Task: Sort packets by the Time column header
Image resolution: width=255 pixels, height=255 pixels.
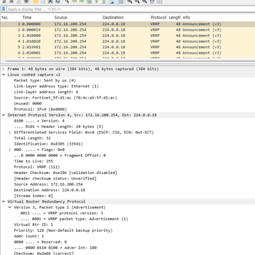Action: 37,18
